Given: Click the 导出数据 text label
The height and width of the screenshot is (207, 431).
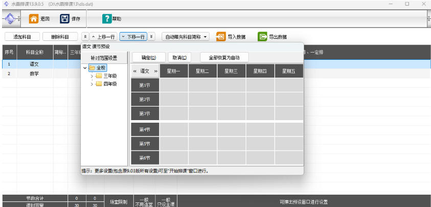Looking at the screenshot, I should 278,37.
